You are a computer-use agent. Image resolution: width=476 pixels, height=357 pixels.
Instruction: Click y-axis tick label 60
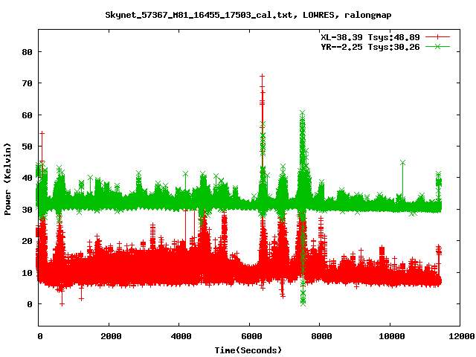coord(27,115)
